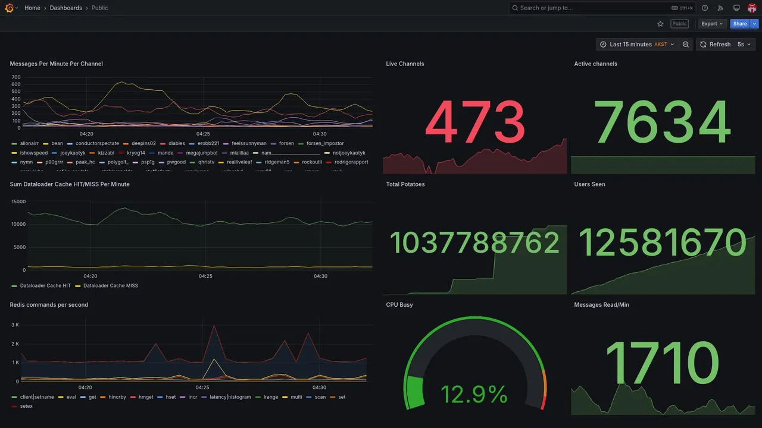Zoom out the time range
Image resolution: width=762 pixels, height=428 pixels.
686,45
